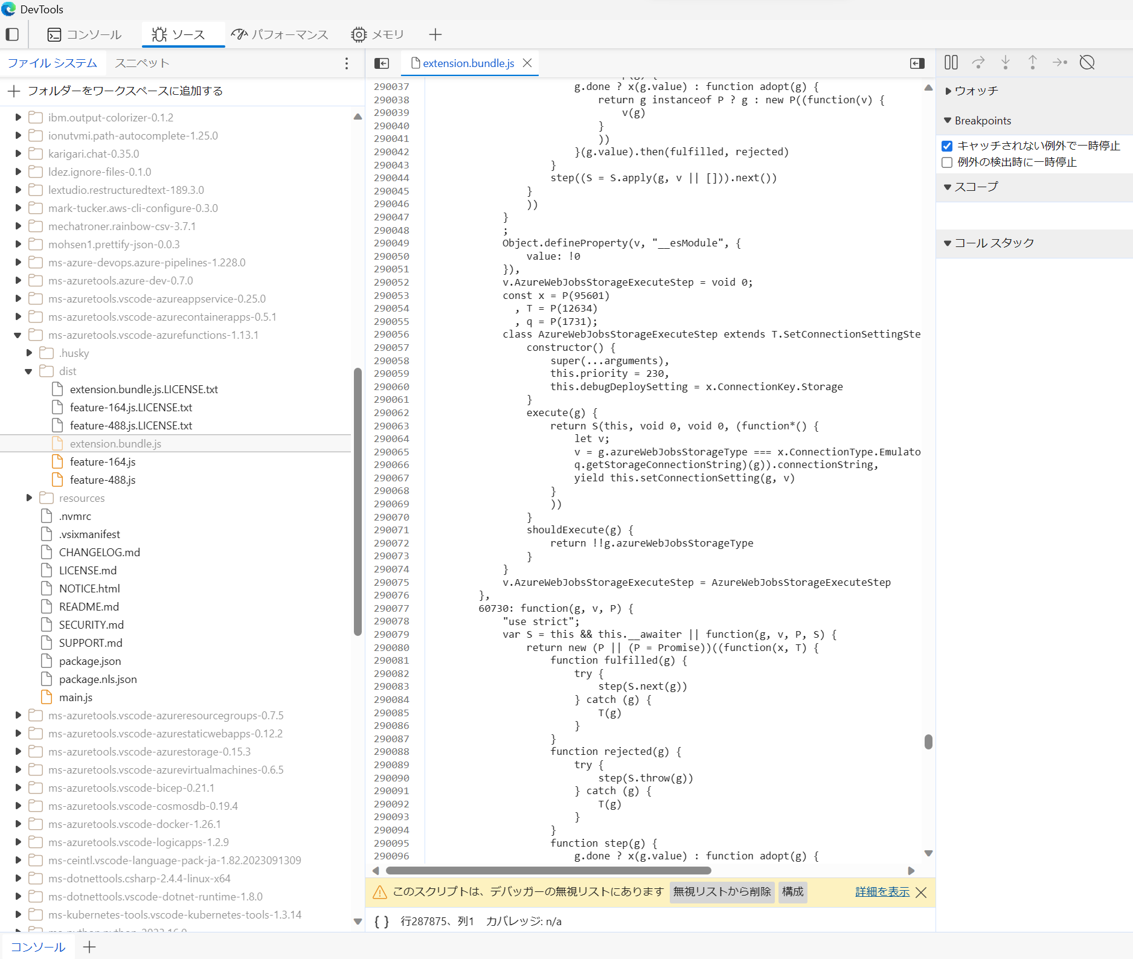1133x959 pixels.
Task: Open the more options kebab menu
Action: coord(346,63)
